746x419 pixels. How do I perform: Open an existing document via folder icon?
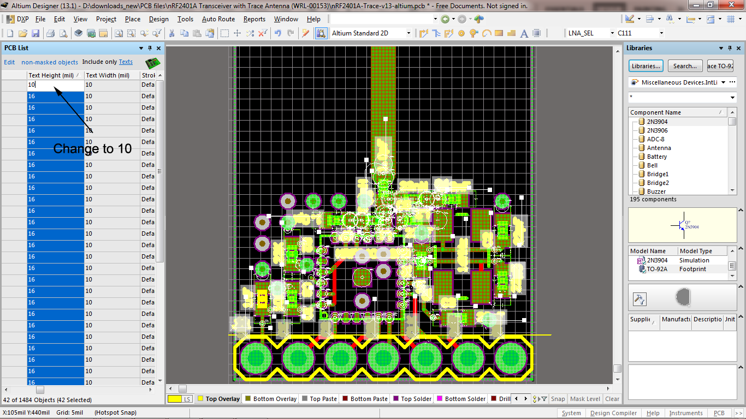[x=24, y=33]
